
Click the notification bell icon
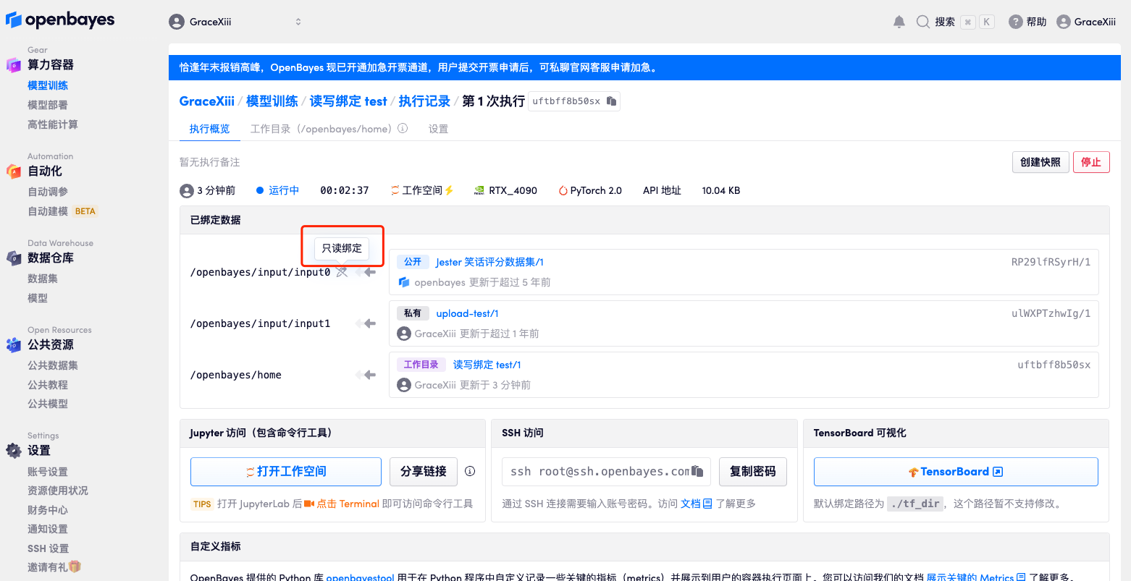coord(899,22)
